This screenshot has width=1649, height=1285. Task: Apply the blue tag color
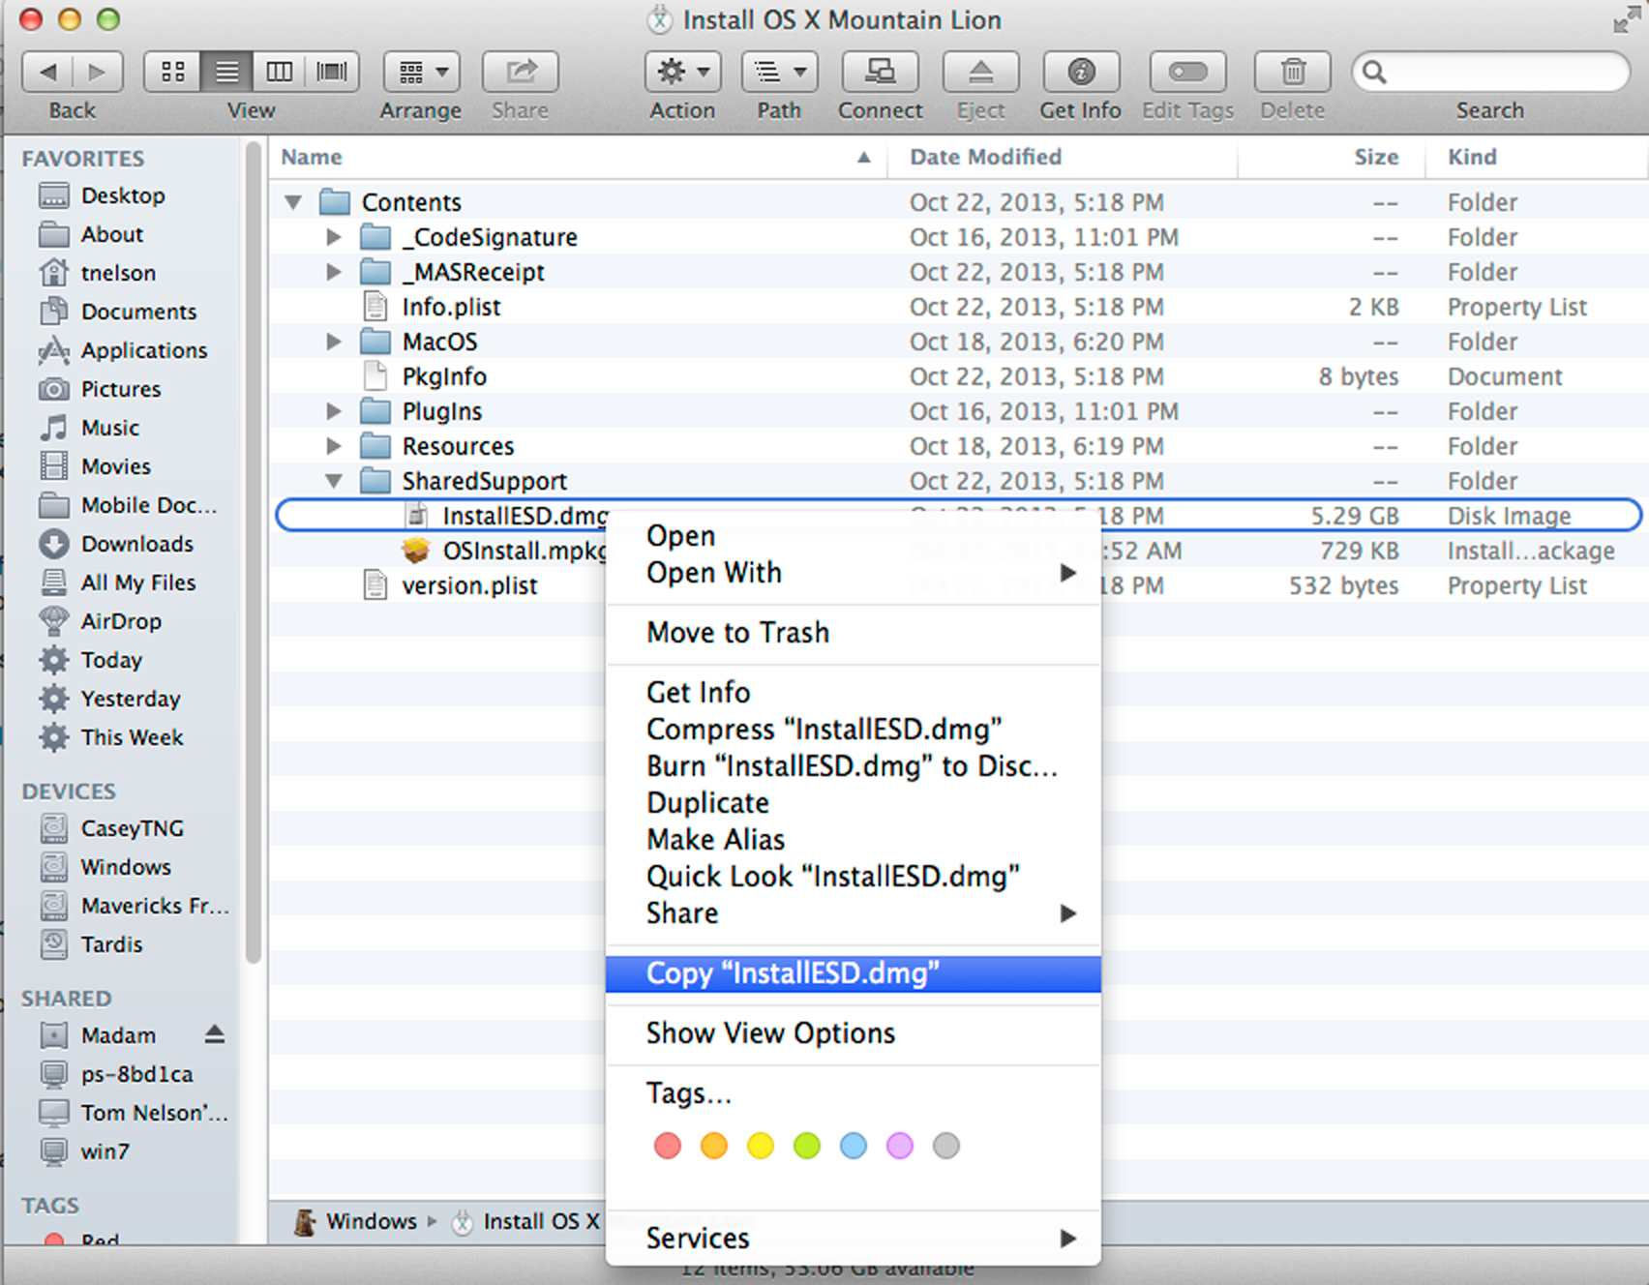pyautogui.click(x=854, y=1147)
